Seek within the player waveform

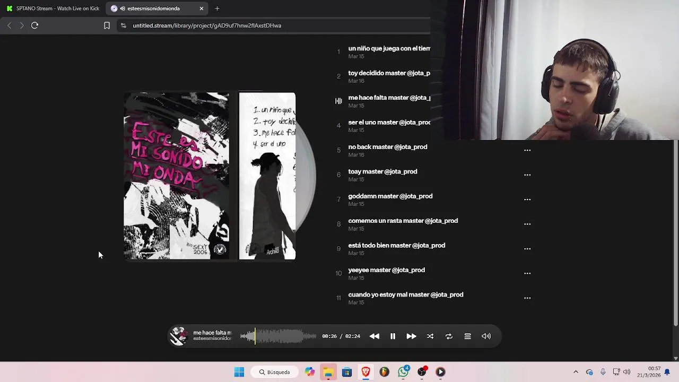(278, 336)
